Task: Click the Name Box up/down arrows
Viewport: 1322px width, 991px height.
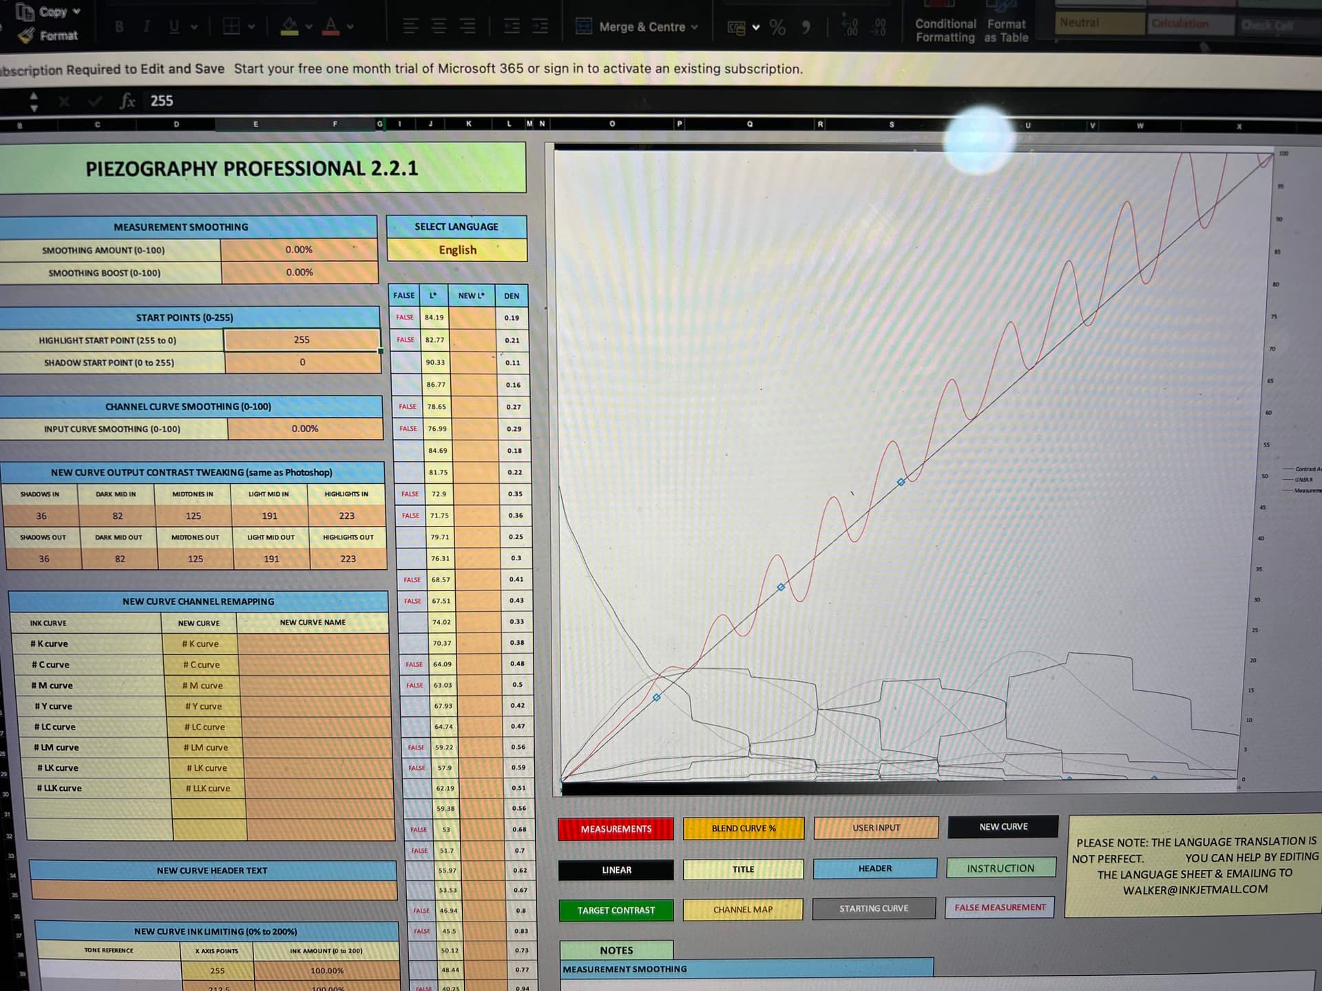Action: pyautogui.click(x=34, y=102)
